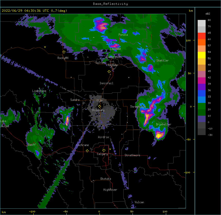The image size is (221, 215).
Task: Click the Blackfalds city label
Action: coord(113,57)
